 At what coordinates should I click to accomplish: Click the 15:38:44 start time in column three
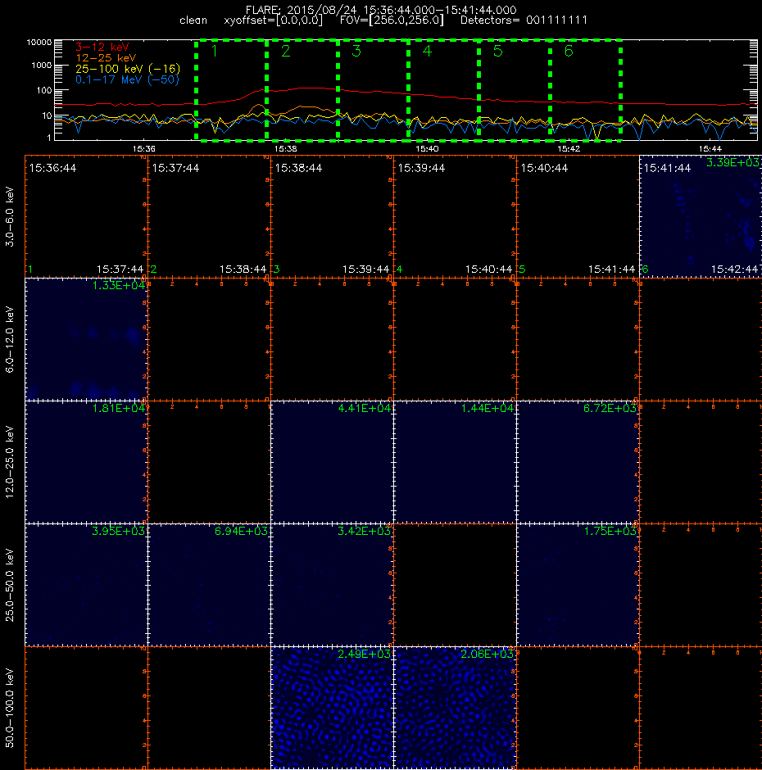coord(298,168)
